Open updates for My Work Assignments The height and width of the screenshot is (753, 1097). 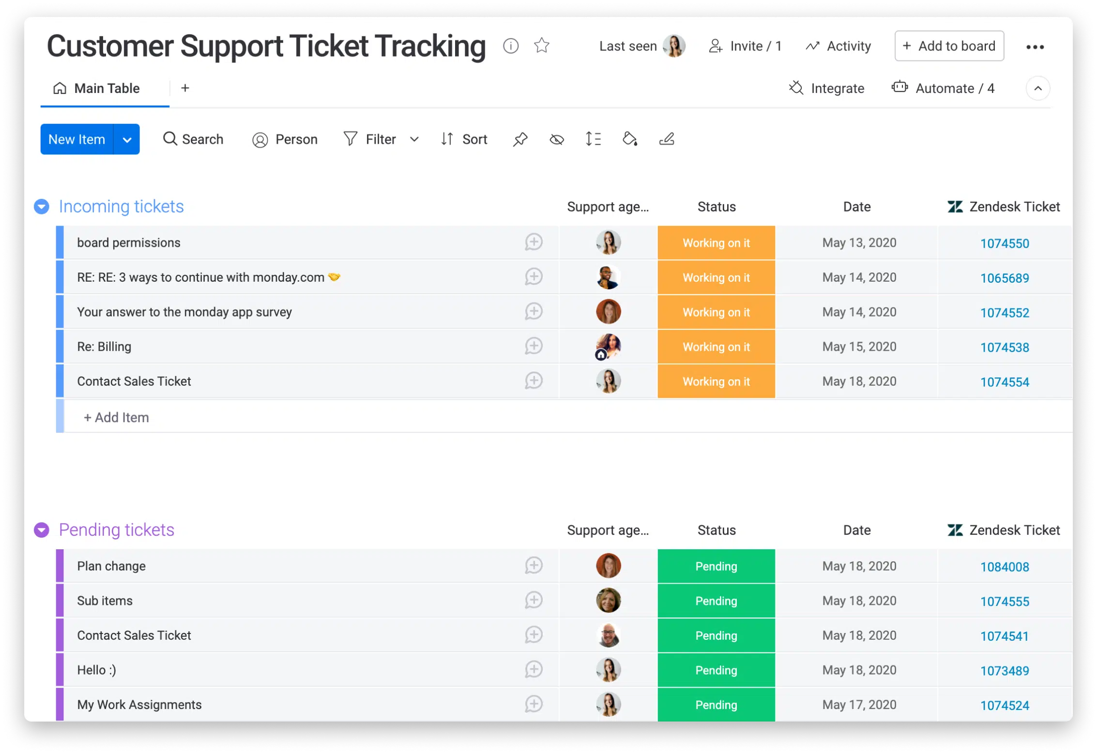(533, 704)
